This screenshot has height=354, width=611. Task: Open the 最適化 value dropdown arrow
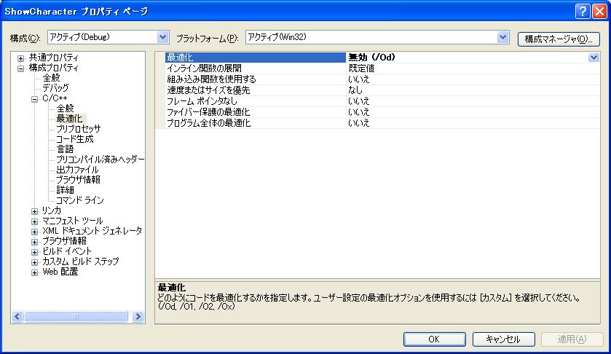(594, 58)
